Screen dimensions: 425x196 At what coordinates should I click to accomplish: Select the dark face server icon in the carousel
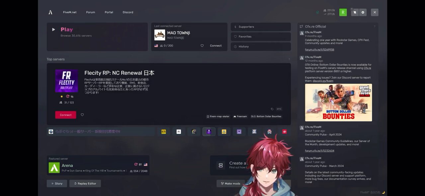pos(194,131)
